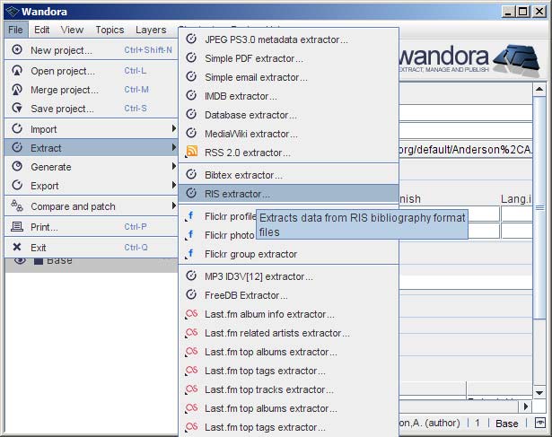
Task: Click the Last.fm album info extractor icon
Action: [x=190, y=314]
